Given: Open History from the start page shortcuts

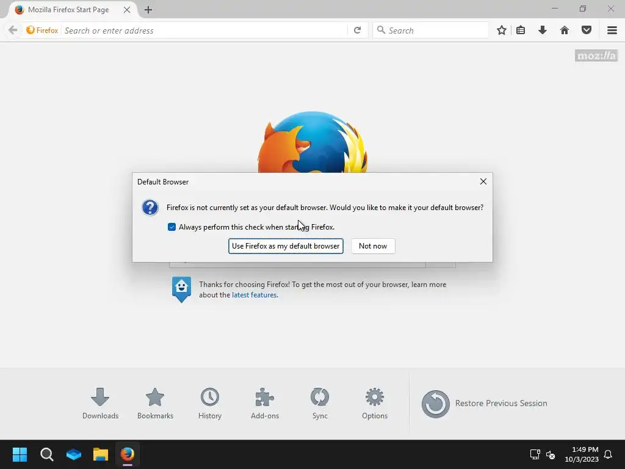Looking at the screenshot, I should (x=210, y=403).
